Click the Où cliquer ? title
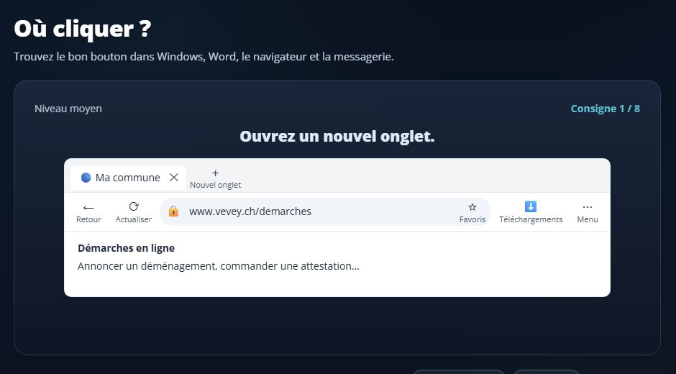 pyautogui.click(x=83, y=29)
